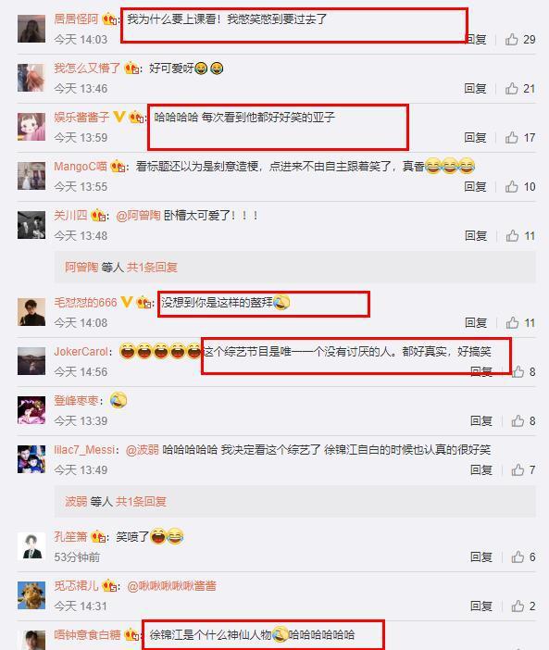Screen dimensions: 549x650
Task: Click the crown member badge beside 关川四
Action: click(x=99, y=216)
